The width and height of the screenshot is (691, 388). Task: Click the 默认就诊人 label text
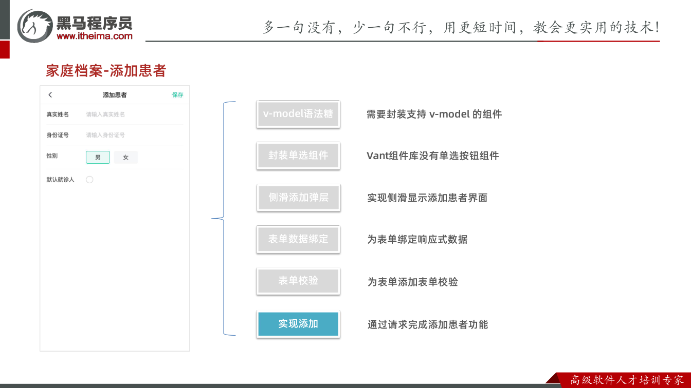[61, 180]
